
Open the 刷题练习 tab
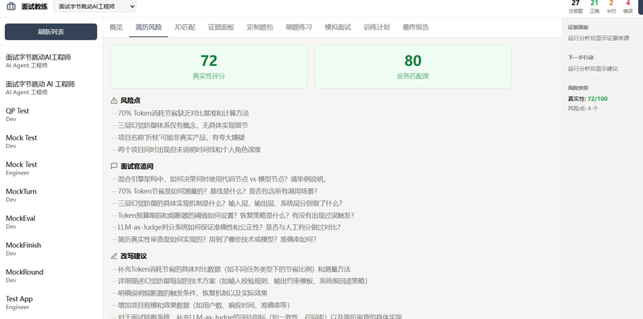[x=299, y=27]
